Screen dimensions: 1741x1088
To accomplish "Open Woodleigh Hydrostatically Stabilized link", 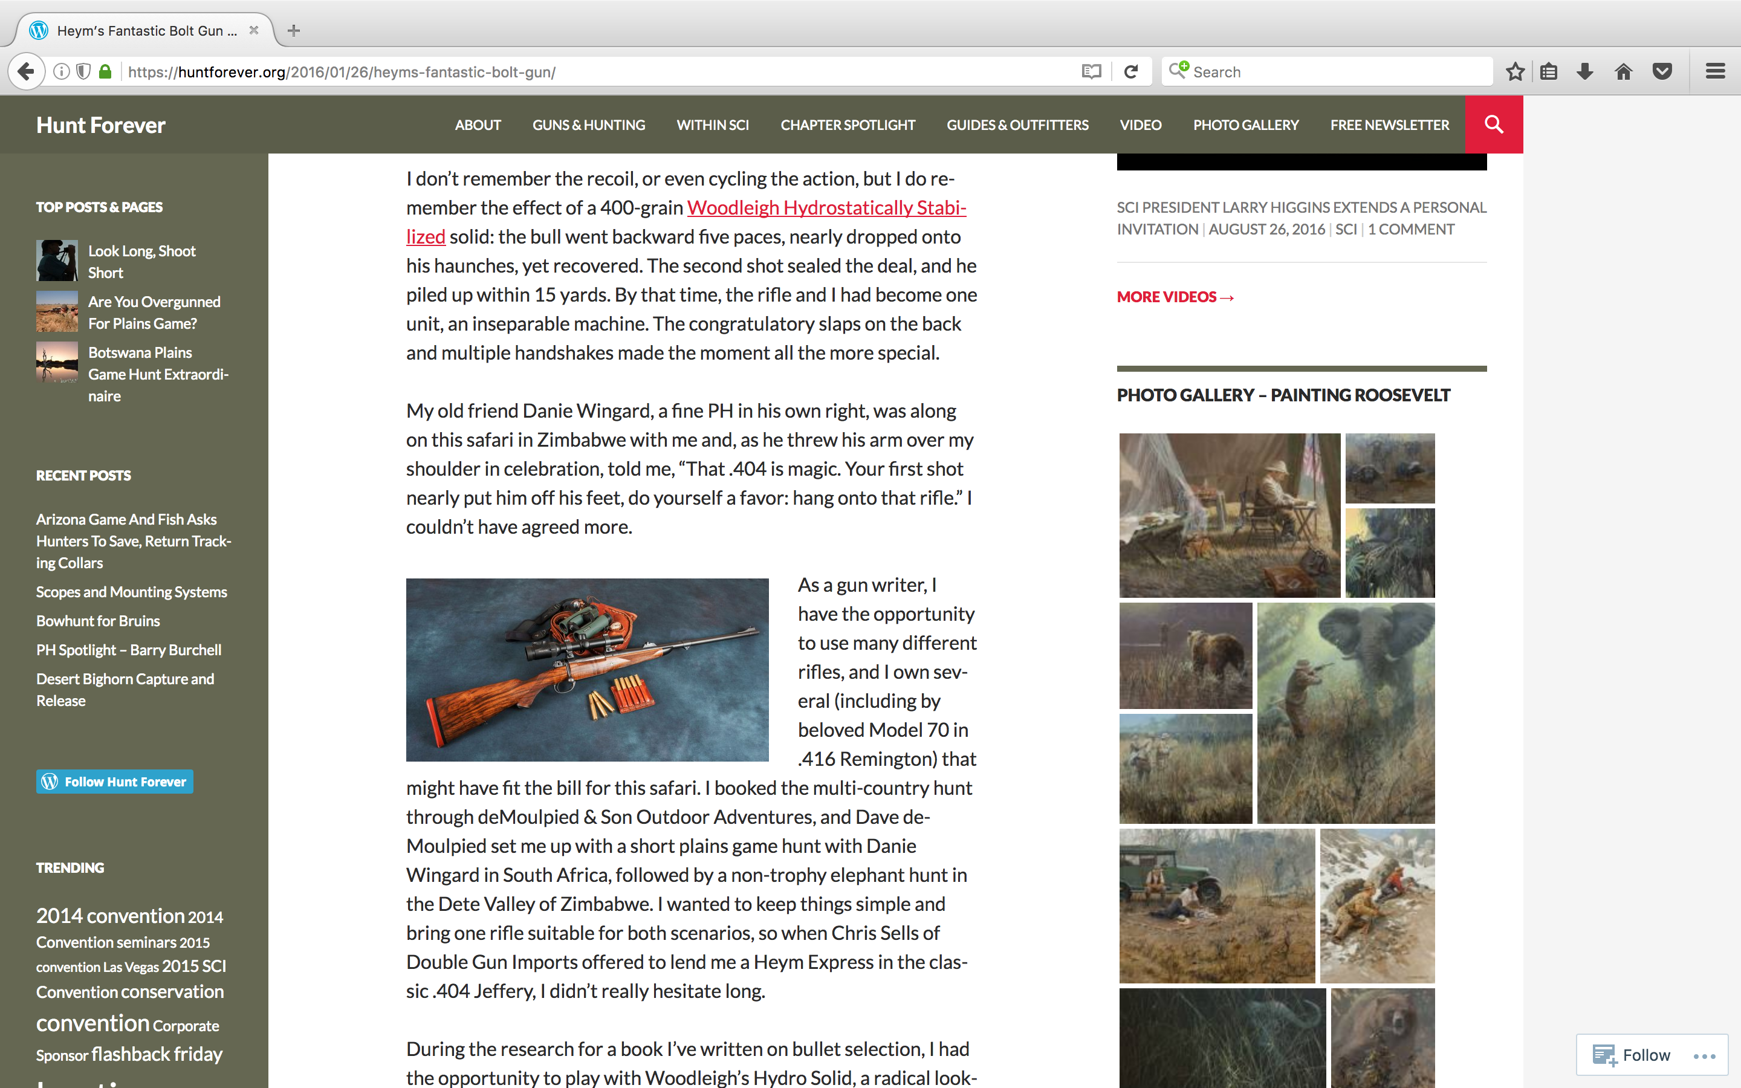I will pyautogui.click(x=826, y=208).
